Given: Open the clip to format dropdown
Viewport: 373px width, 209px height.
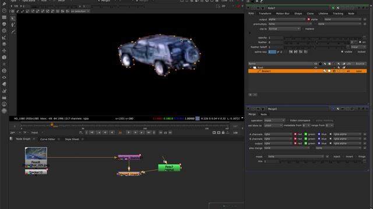Looking at the screenshot, I should click(284, 29).
